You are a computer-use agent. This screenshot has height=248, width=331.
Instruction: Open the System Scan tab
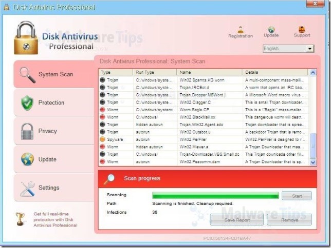click(54, 74)
